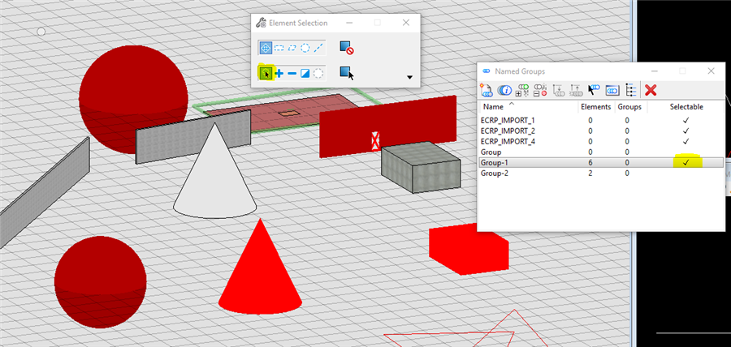Image resolution: width=731 pixels, height=347 pixels.
Task: Close the Named Groups window
Action: pos(711,71)
